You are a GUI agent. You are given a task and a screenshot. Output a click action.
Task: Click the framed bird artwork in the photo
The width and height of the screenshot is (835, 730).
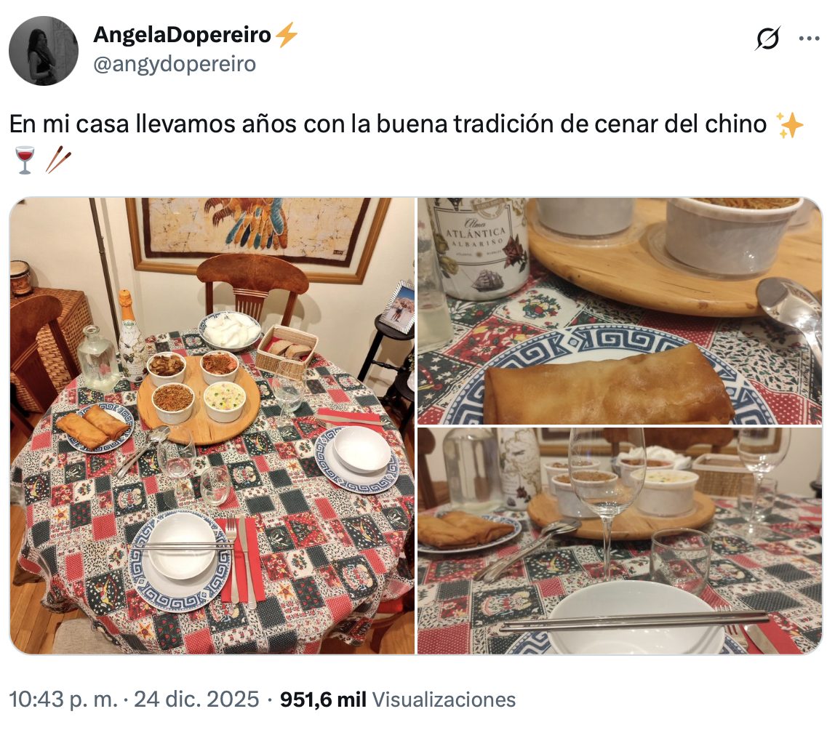[x=257, y=235]
